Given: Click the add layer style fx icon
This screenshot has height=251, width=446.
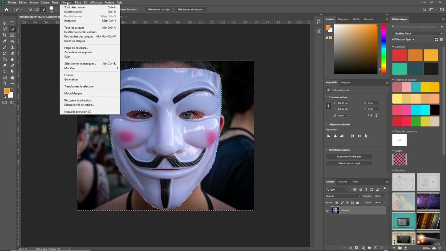Looking at the screenshot, I should point(351,248).
